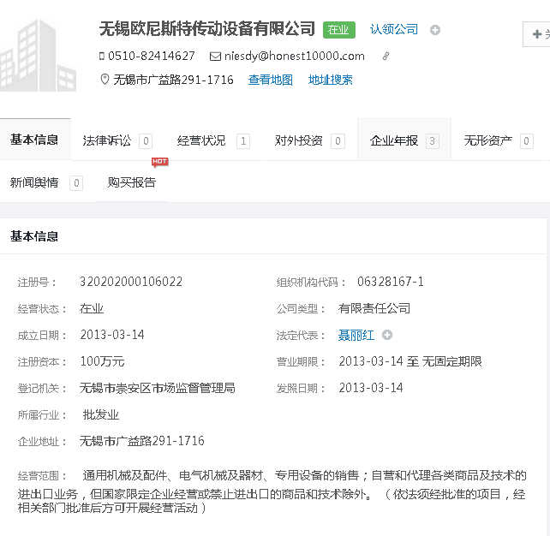Switch to the 基本信息 tab

[35, 140]
